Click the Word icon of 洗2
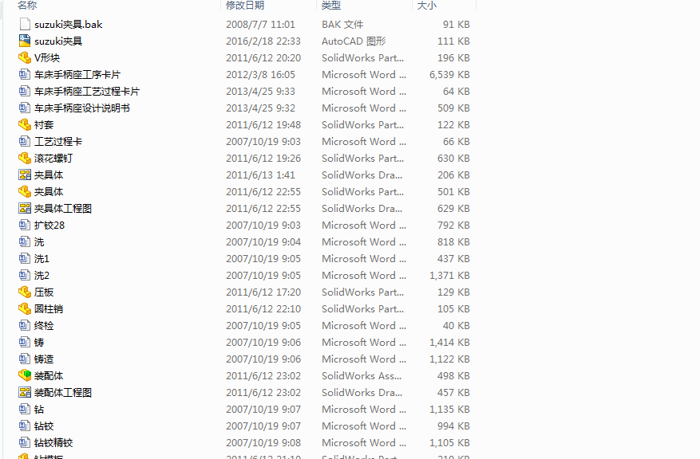Screen dimensions: 700x459 [25, 276]
